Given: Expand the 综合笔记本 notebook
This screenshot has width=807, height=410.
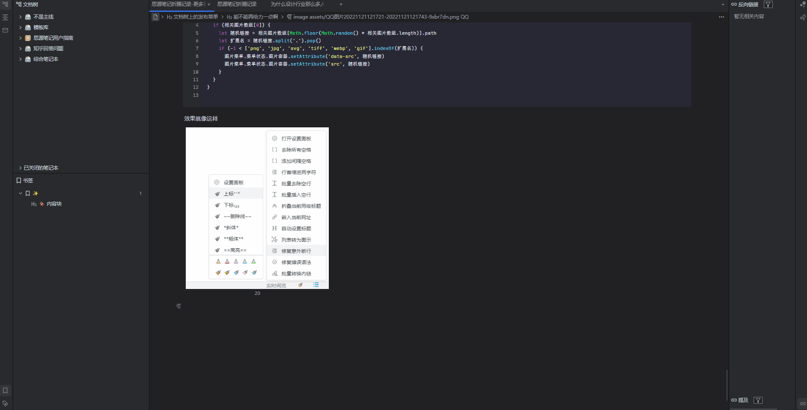Looking at the screenshot, I should coord(20,59).
